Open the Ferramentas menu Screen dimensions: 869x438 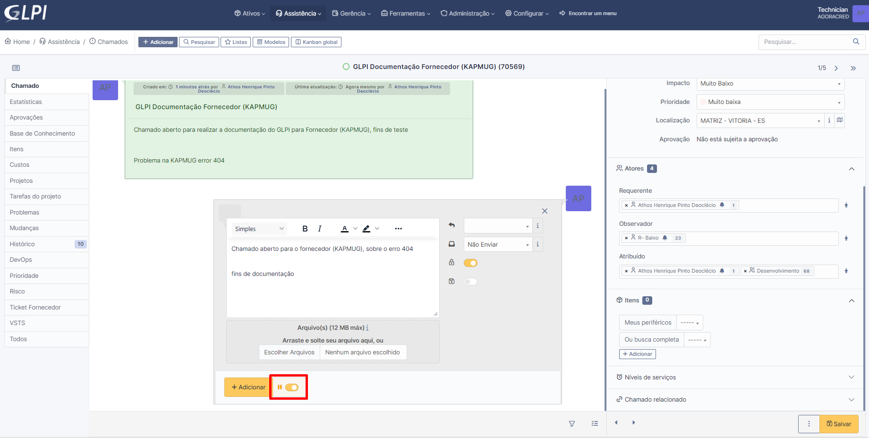(x=406, y=13)
